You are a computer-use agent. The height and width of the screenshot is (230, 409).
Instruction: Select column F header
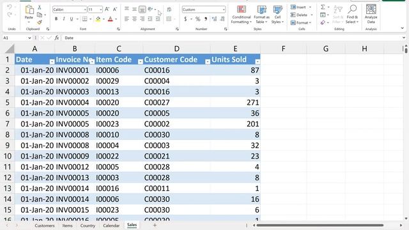point(283,49)
